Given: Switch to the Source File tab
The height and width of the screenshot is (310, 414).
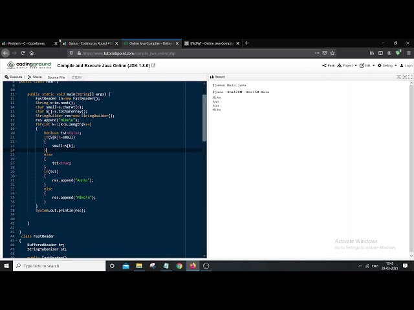Looking at the screenshot, I should pyautogui.click(x=56, y=77).
